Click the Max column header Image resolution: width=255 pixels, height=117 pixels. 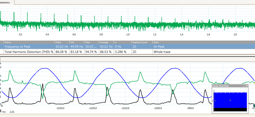92,42
